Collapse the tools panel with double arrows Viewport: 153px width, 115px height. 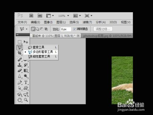17,35
